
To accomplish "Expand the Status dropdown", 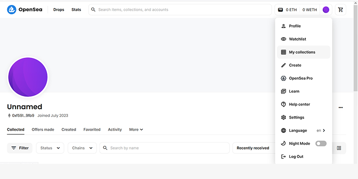I will (50, 148).
